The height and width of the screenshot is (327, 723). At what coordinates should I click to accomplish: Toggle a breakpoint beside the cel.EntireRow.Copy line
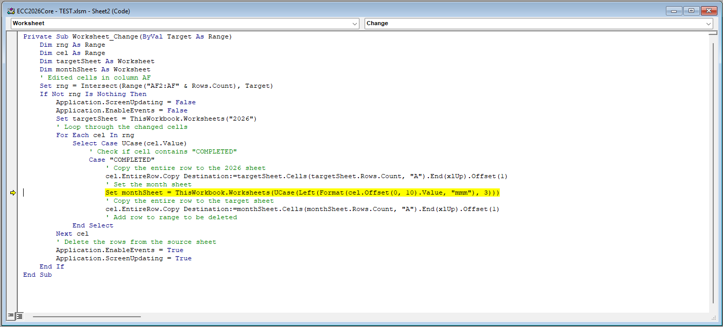(12, 176)
